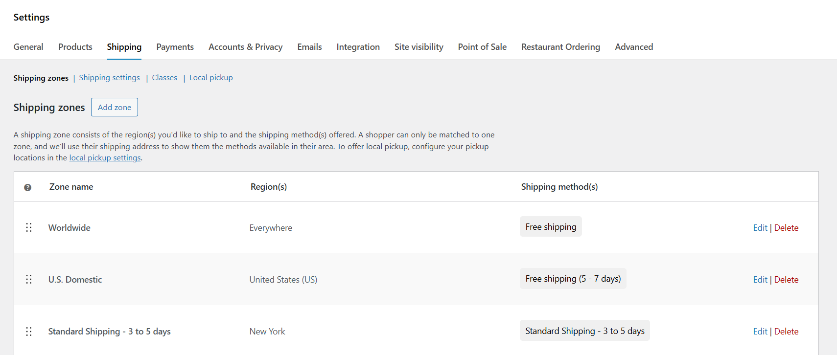837x355 pixels.
Task: Edit the Worldwide shipping zone
Action: [x=760, y=227]
